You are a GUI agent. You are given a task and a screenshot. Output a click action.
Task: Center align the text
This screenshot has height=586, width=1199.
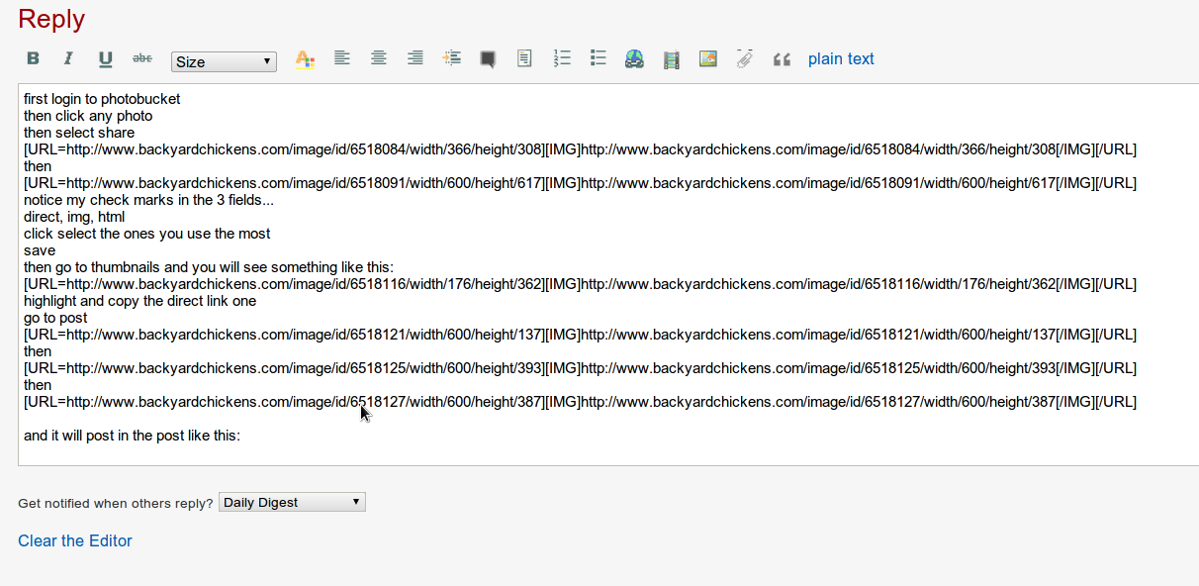click(x=378, y=58)
